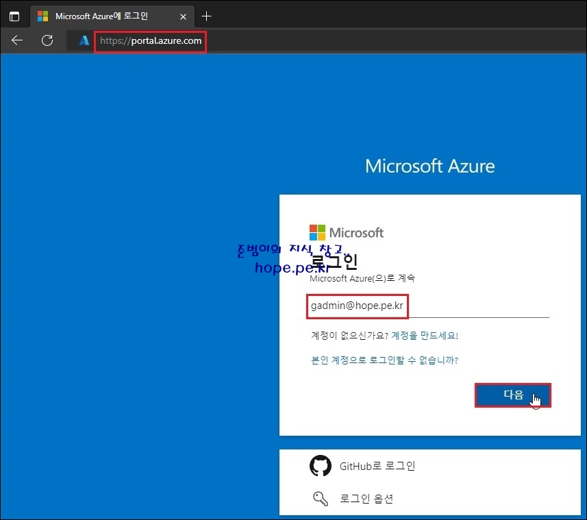Close the Microsoft Azure login tab
The height and width of the screenshot is (520, 587).
coord(183,16)
